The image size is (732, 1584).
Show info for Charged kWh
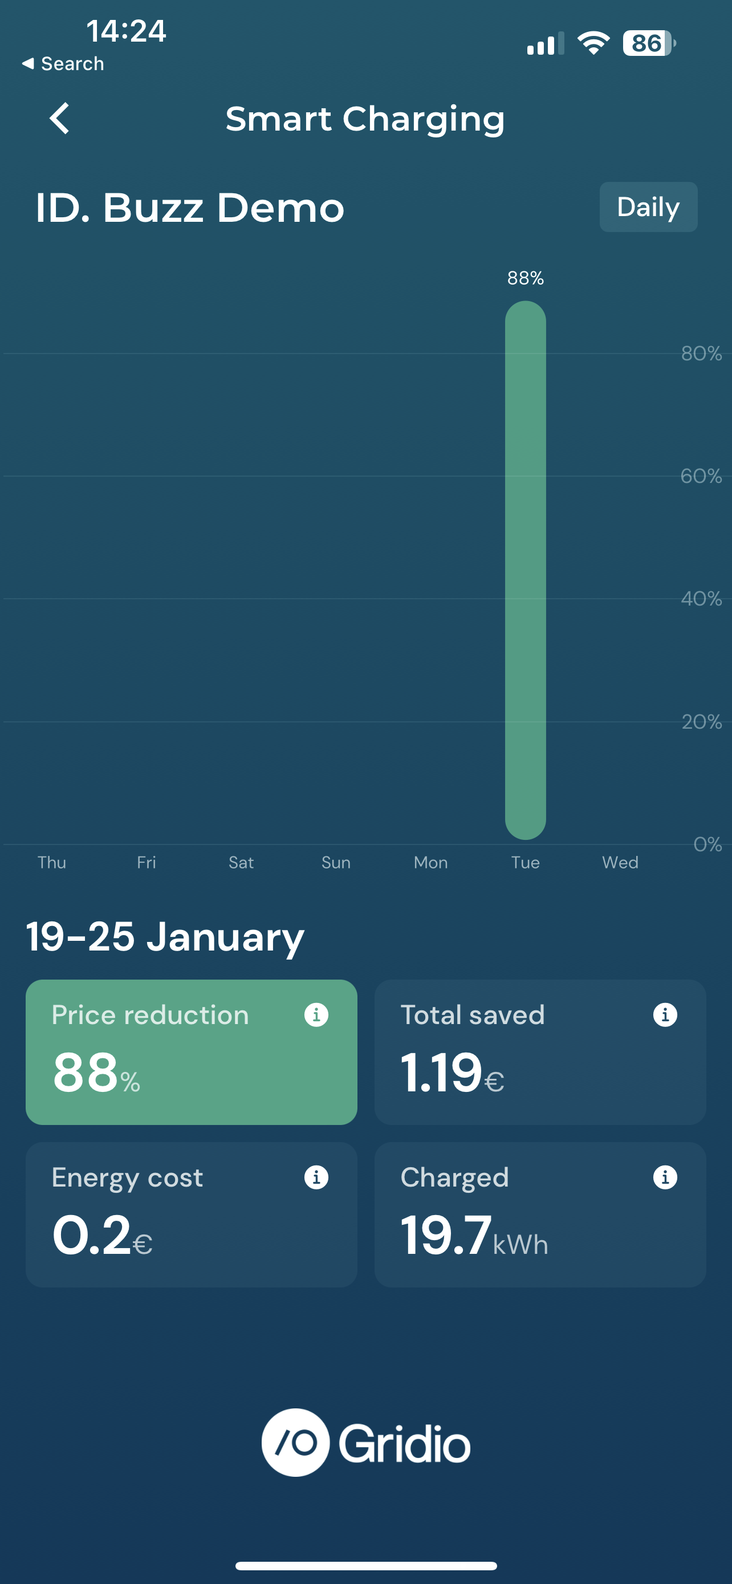tap(664, 1177)
